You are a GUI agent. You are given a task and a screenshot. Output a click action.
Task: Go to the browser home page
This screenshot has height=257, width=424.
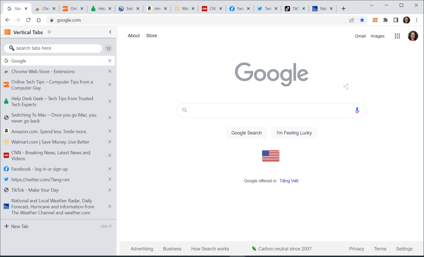39,20
